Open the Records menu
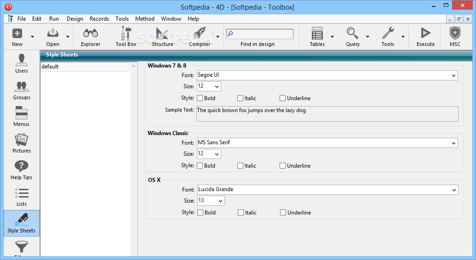This screenshot has height=260, width=476. pyautogui.click(x=99, y=19)
